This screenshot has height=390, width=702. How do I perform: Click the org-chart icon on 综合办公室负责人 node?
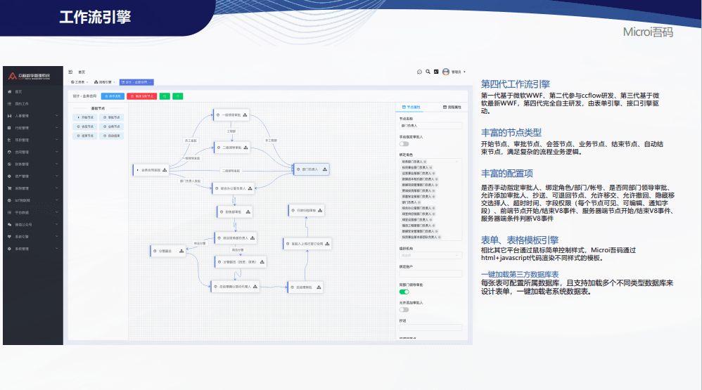click(250, 188)
